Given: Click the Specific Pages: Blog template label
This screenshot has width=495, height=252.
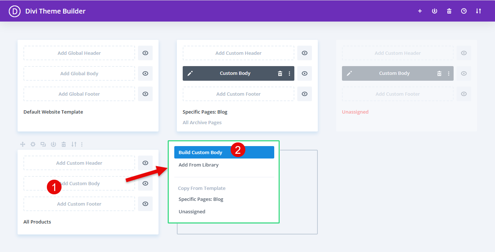Looking at the screenshot, I should tap(205, 112).
